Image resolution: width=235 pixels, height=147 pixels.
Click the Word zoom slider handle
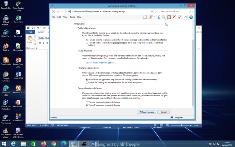click(x=181, y=125)
